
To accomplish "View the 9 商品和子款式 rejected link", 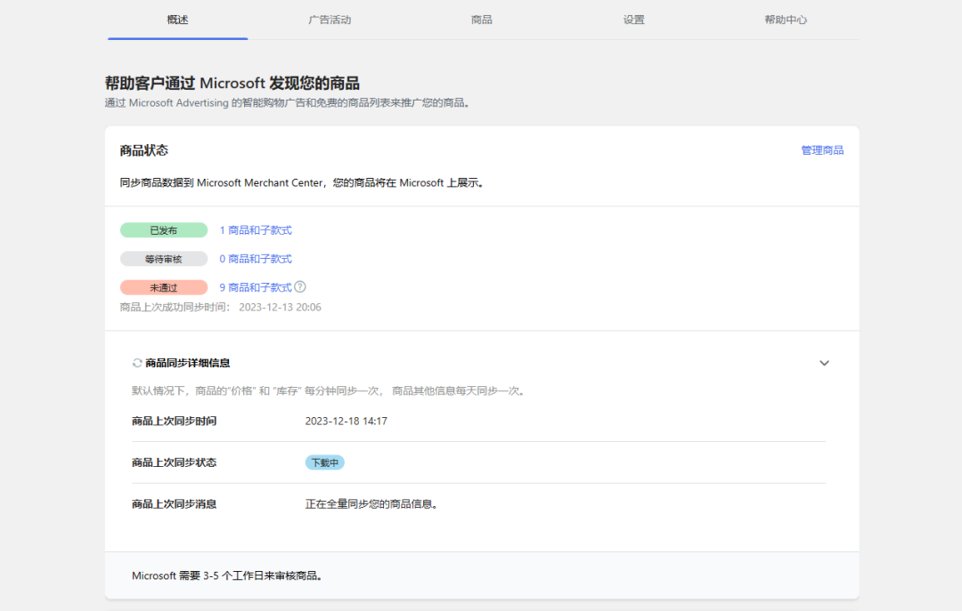I will pyautogui.click(x=256, y=287).
